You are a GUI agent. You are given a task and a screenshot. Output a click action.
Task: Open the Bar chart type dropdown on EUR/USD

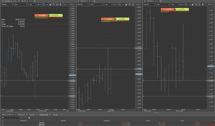click(175, 4)
